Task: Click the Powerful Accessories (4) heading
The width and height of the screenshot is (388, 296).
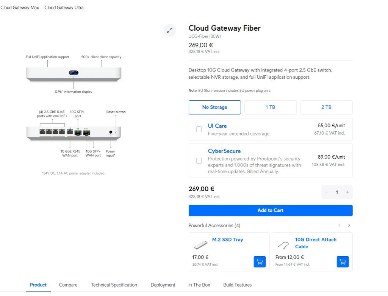Action: pyautogui.click(x=214, y=226)
